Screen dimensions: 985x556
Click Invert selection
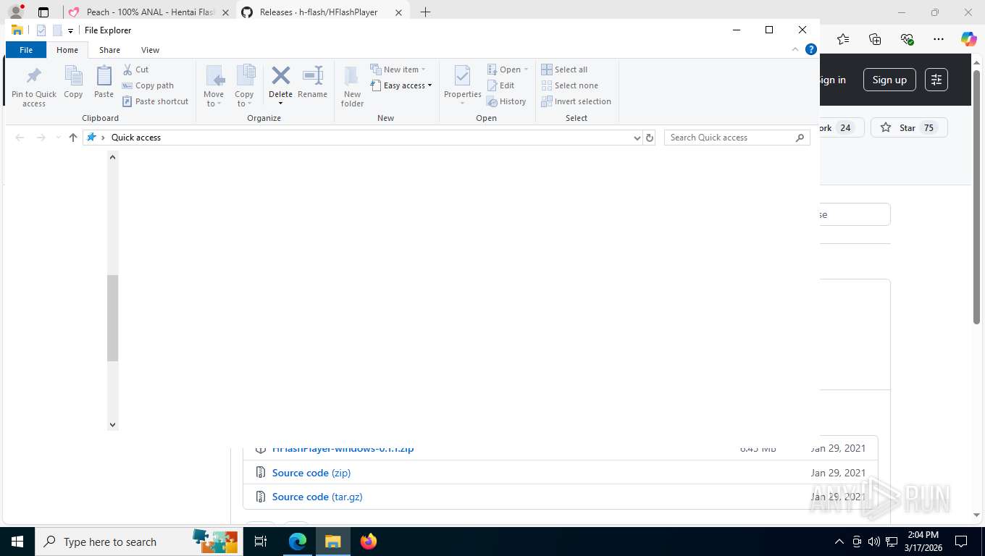tap(576, 101)
